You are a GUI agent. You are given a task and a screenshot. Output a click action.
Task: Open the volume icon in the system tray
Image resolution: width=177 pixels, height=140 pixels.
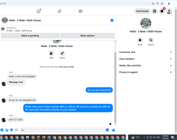pos(154,137)
